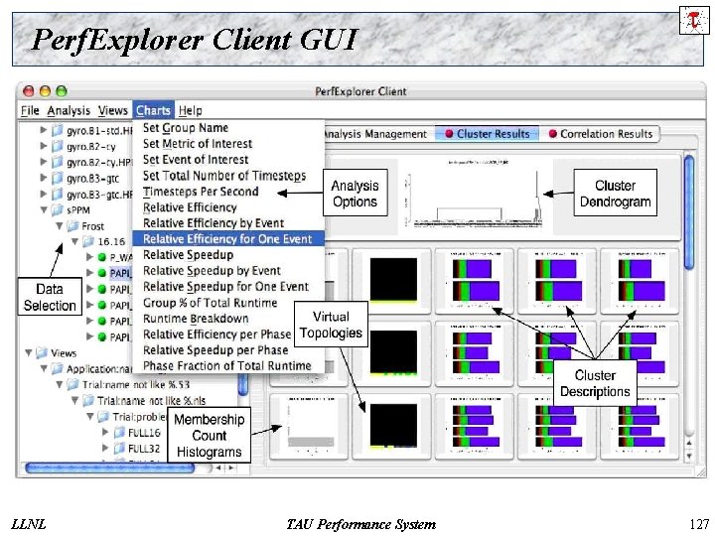715x536 pixels.
Task: Choose Set Event of Interest
Action: 228,160
